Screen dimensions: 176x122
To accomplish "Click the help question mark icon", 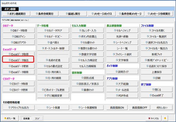I will coord(165,118).
